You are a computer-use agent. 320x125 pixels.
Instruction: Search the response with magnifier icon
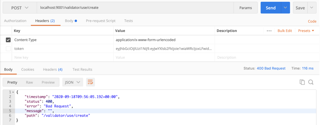pos(311,82)
